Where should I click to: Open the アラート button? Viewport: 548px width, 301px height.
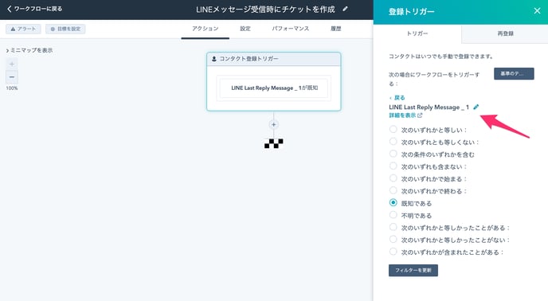[x=23, y=29]
